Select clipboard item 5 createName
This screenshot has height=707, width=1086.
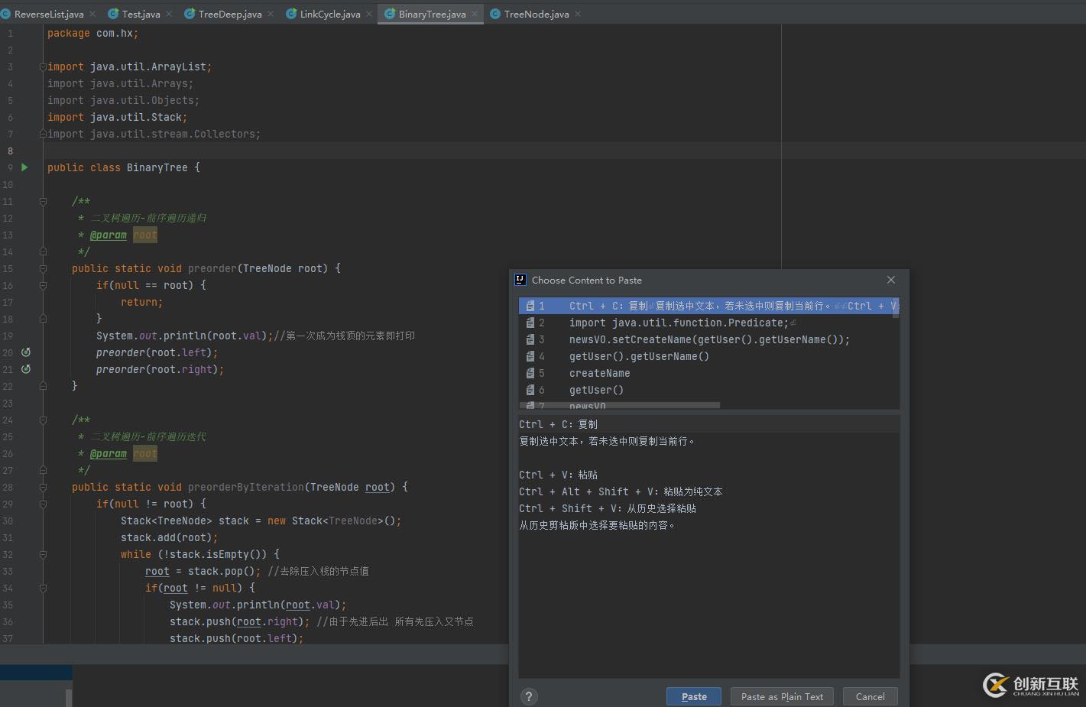pyautogui.click(x=599, y=373)
